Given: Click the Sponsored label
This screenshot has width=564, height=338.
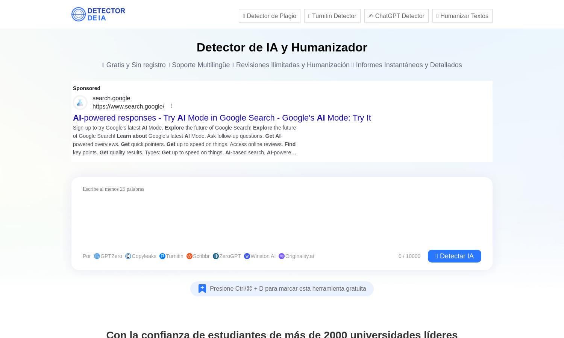Looking at the screenshot, I should pos(86,88).
